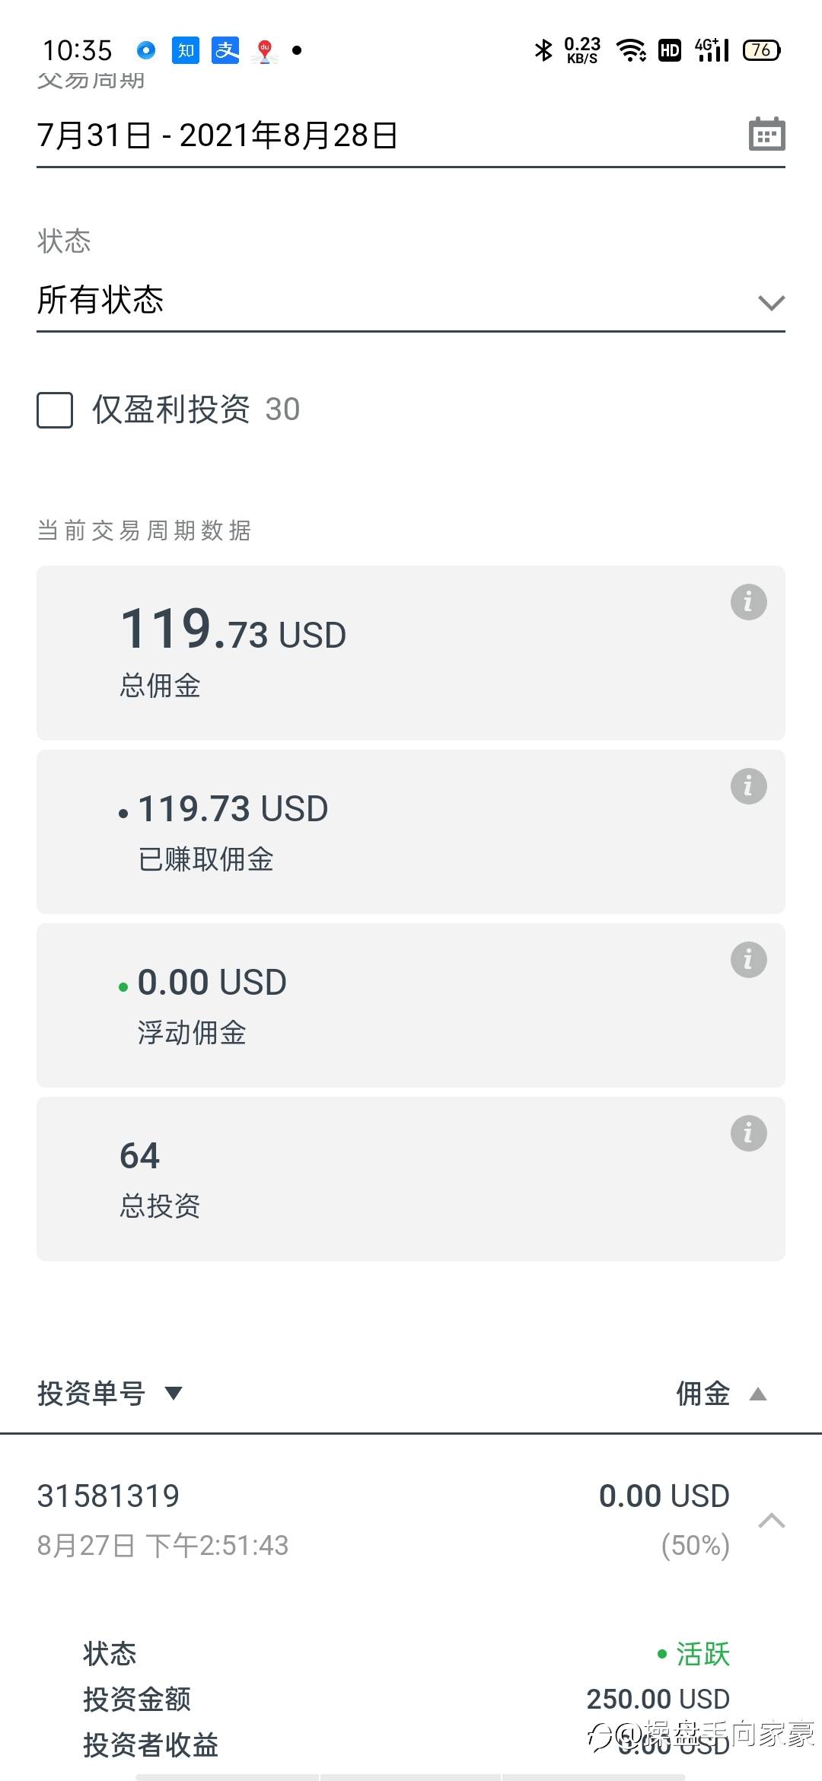Viewport: 822px width, 1781px height.
Task: Tap the 仅盈利投资 label text
Action: tap(171, 409)
